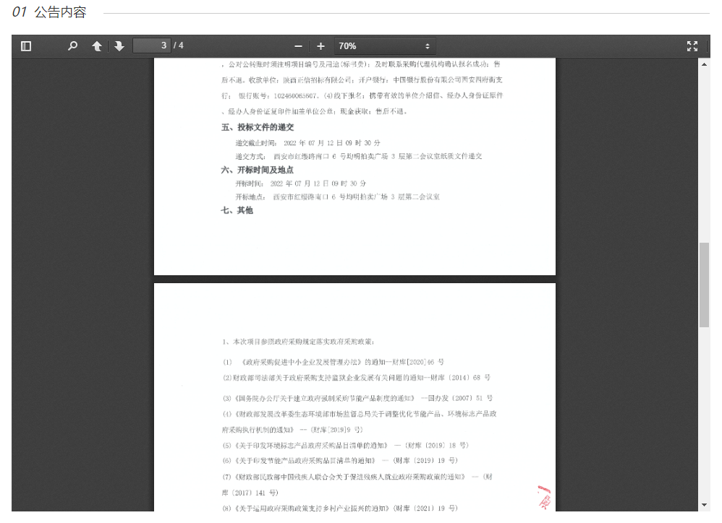Go to the previous PDF page
722x523 pixels.
[x=96, y=46]
